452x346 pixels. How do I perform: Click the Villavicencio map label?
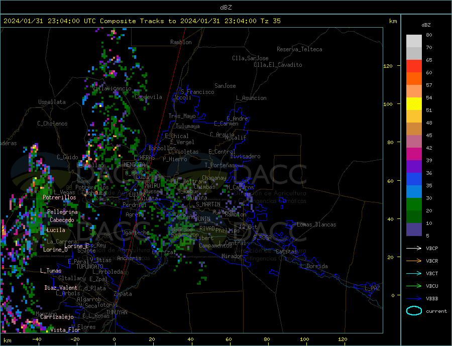pos(112,88)
